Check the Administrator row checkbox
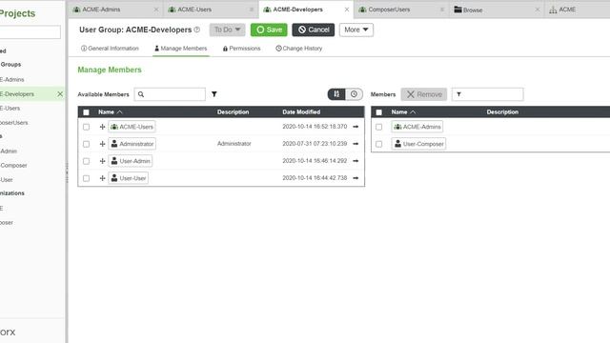This screenshot has height=343, width=610. pyautogui.click(x=87, y=144)
